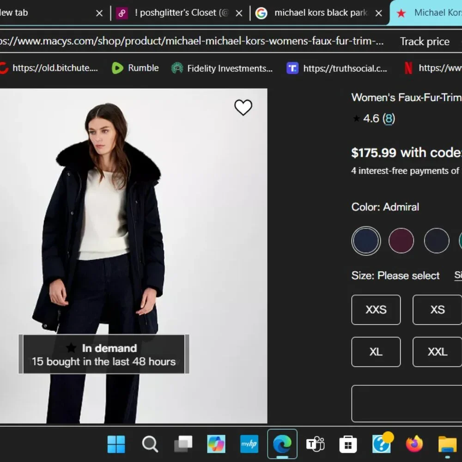The image size is (462, 462).
Task: Open Windows Search from the taskbar
Action: [x=150, y=444]
